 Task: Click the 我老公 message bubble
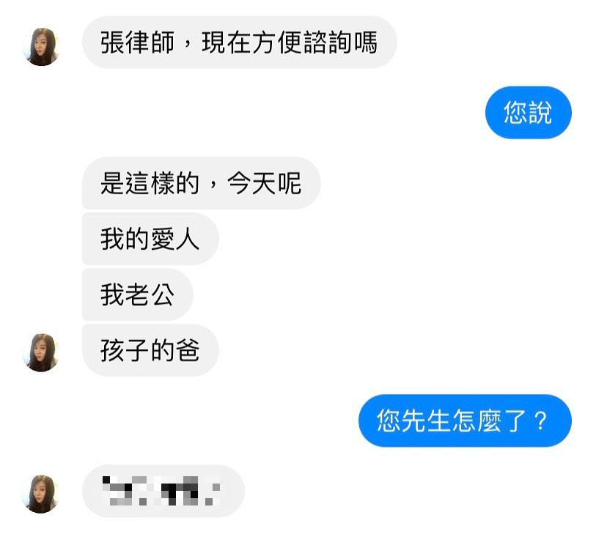137,295
